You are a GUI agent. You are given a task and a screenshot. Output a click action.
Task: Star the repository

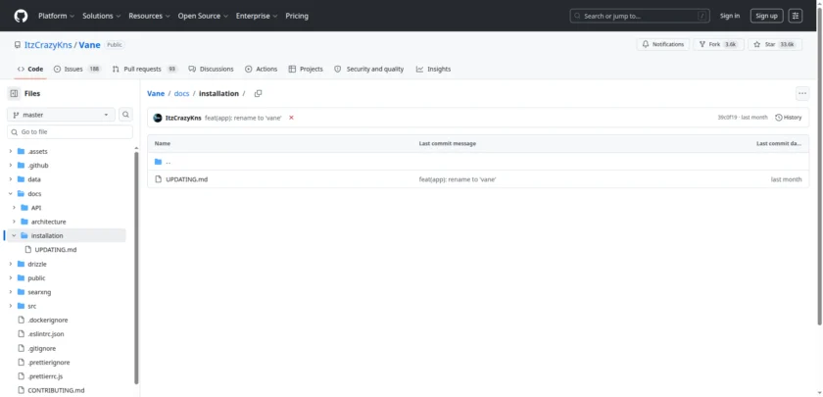click(774, 45)
